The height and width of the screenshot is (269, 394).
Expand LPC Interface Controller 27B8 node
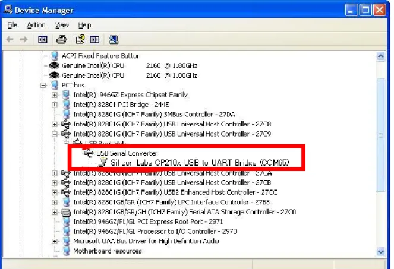click(x=55, y=202)
